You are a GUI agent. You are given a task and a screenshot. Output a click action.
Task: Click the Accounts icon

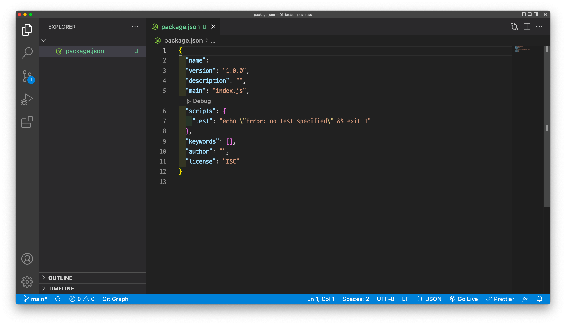point(27,259)
